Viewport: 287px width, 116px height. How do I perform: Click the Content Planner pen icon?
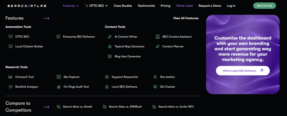point(158,46)
